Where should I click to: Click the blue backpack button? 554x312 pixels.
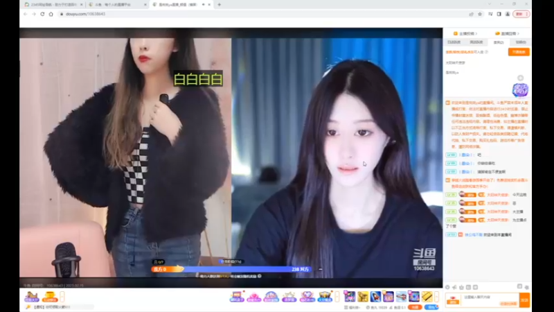[x=431, y=307]
